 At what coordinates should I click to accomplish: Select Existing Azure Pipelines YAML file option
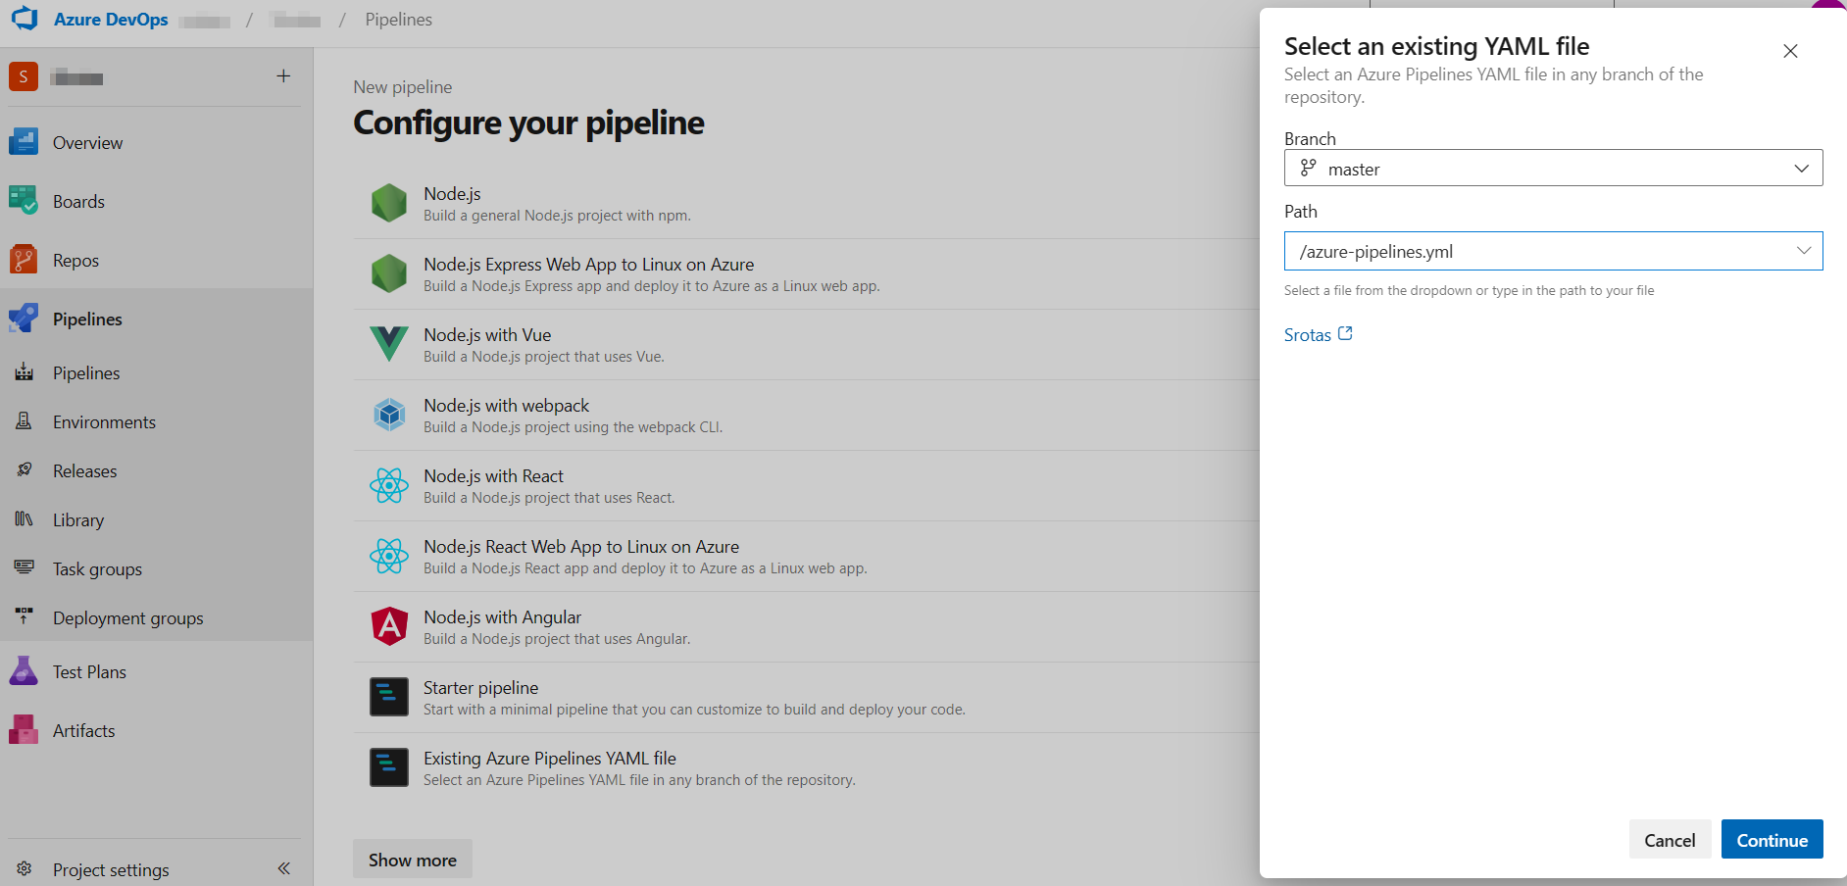(x=806, y=768)
